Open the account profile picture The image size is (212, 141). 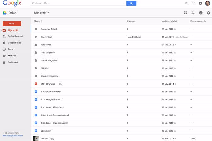click(208, 3)
